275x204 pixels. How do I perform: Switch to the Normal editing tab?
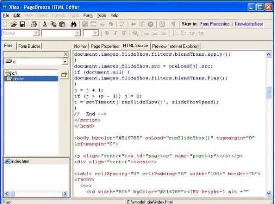[x=80, y=46]
